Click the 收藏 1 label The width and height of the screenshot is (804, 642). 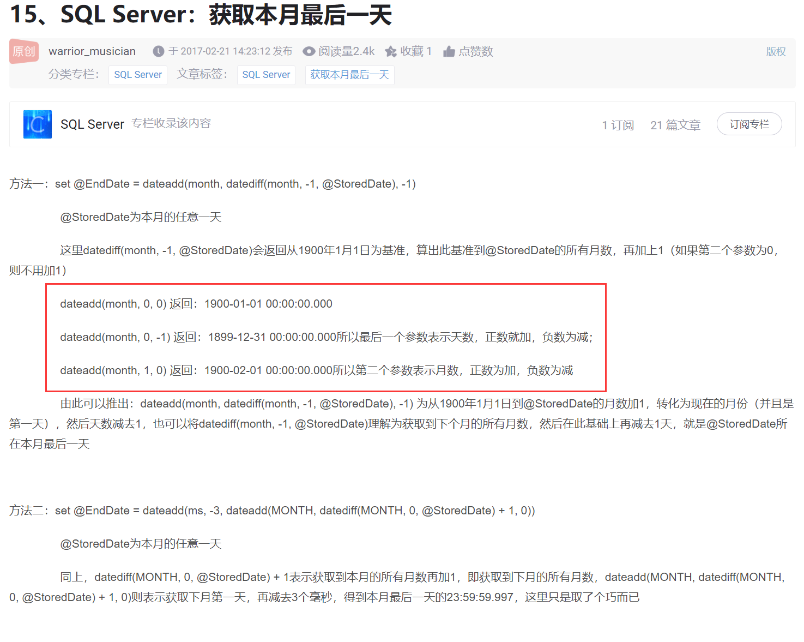click(416, 51)
